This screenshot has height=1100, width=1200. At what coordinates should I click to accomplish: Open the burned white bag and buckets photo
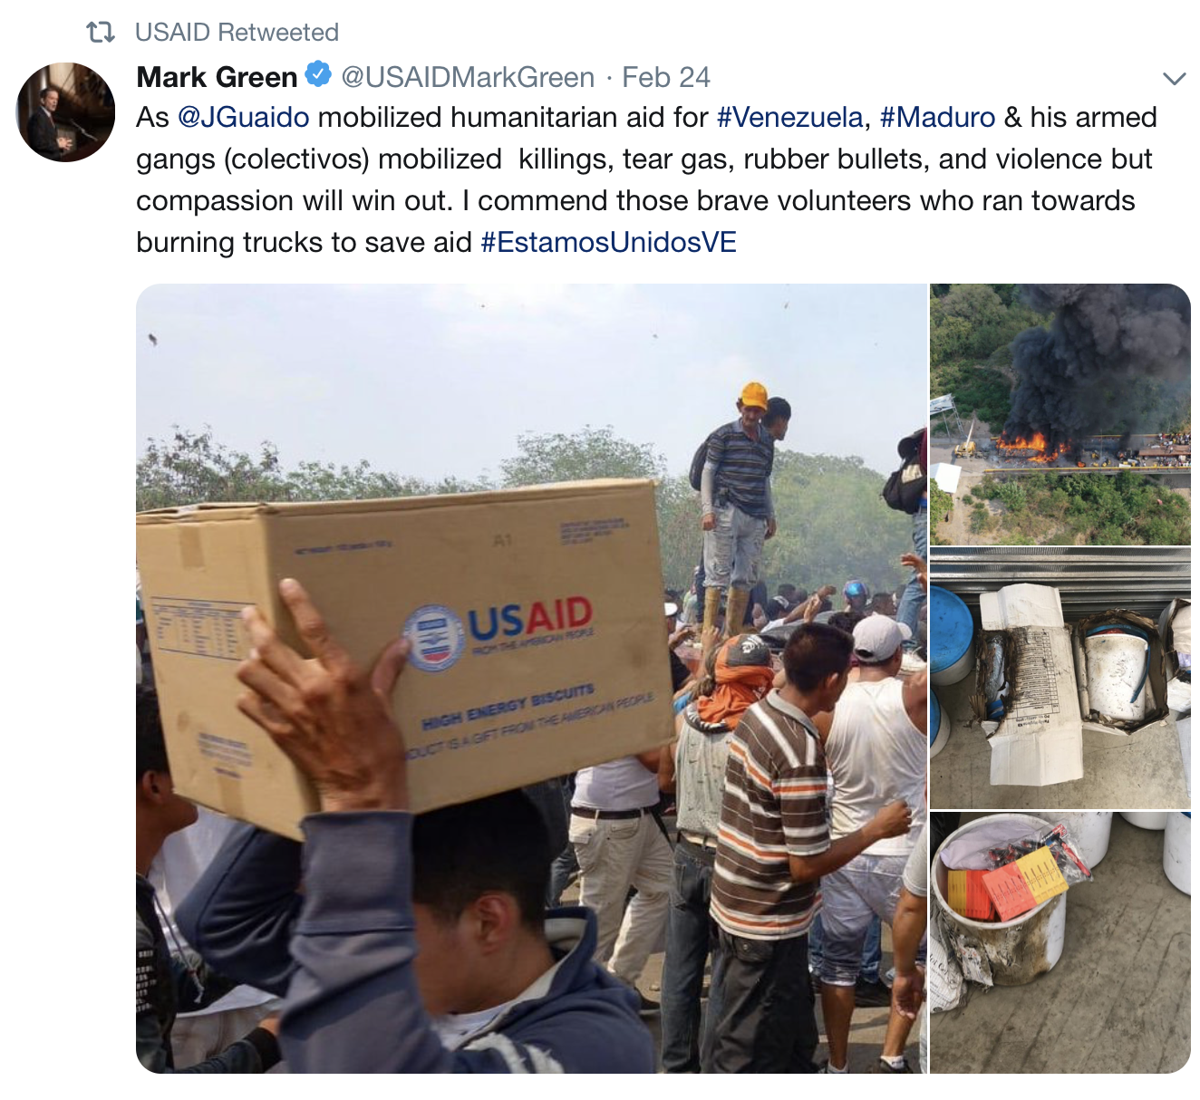[1060, 678]
